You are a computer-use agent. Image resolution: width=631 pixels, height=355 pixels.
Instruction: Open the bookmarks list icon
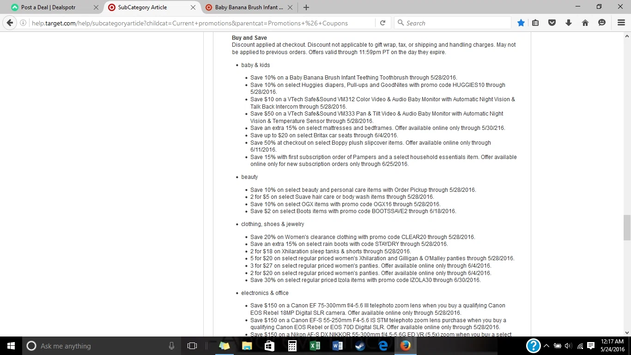[535, 23]
